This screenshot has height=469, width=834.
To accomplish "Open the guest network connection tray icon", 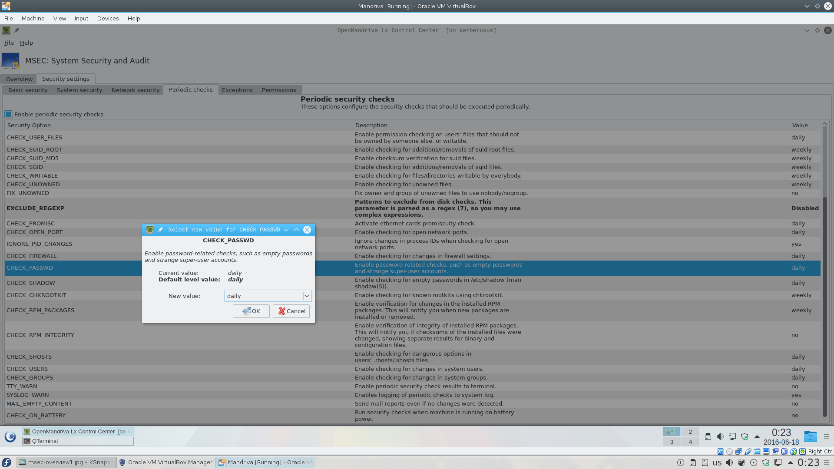I will pos(732,436).
